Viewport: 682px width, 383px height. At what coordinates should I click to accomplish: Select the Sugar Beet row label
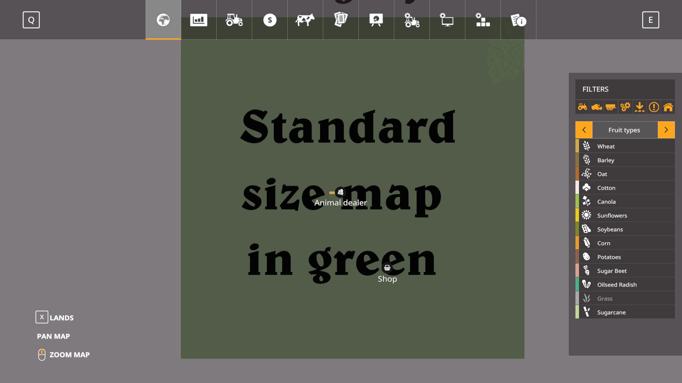click(x=612, y=271)
